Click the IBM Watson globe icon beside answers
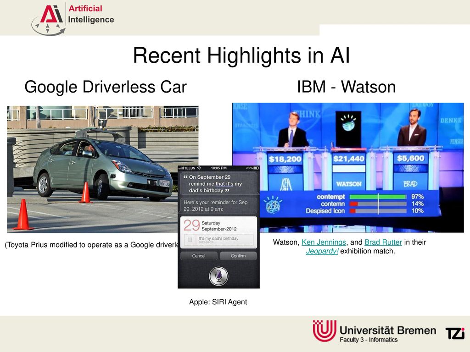 (274, 205)
